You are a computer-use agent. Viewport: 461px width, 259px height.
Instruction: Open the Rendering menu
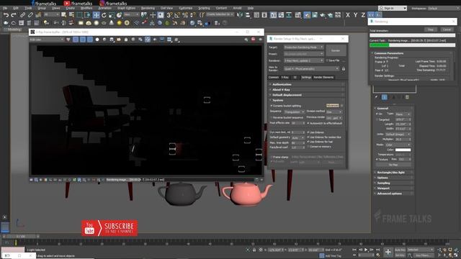tap(148, 8)
